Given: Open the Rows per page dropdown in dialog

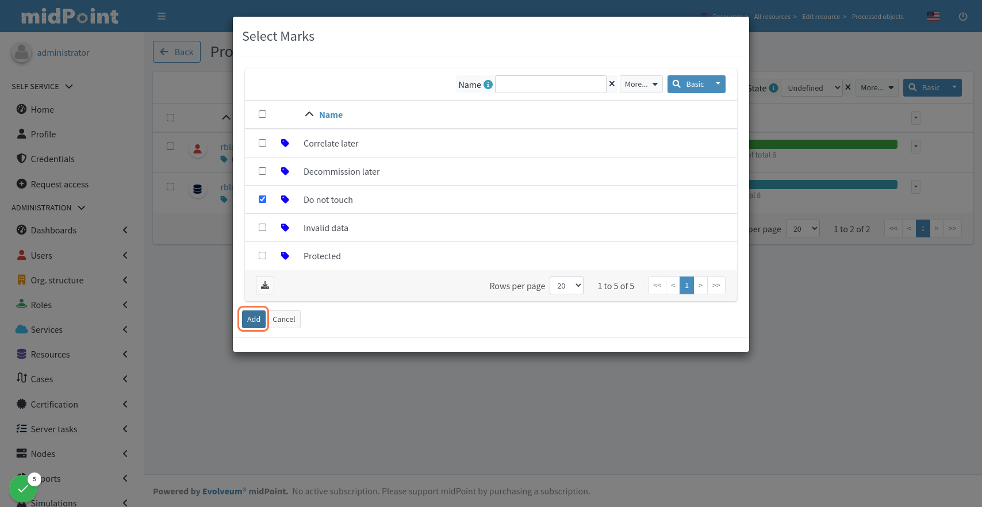Looking at the screenshot, I should [566, 286].
